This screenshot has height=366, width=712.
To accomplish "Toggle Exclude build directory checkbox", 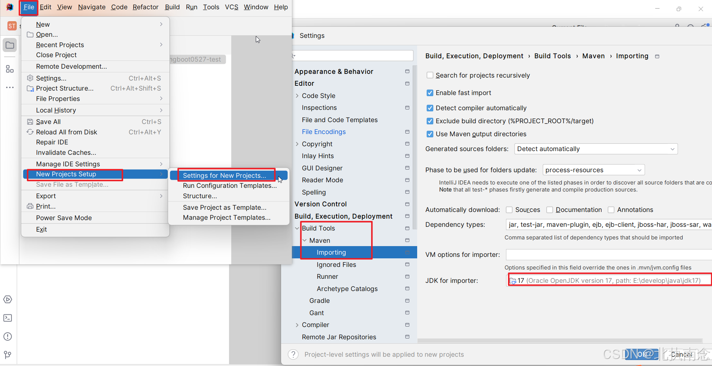I will [430, 121].
